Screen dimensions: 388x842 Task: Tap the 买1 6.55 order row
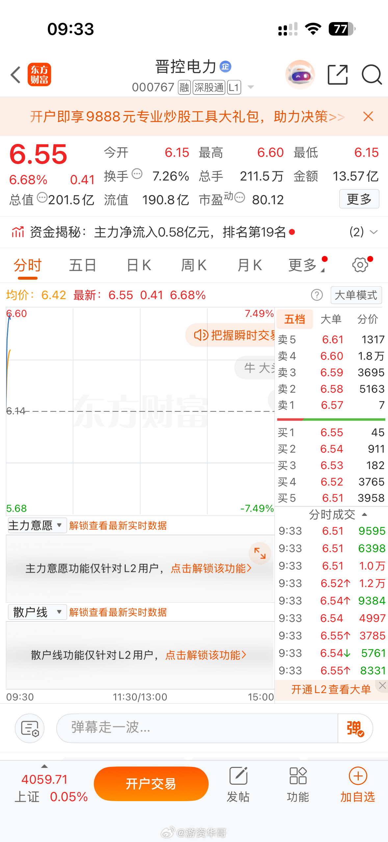coord(331,432)
